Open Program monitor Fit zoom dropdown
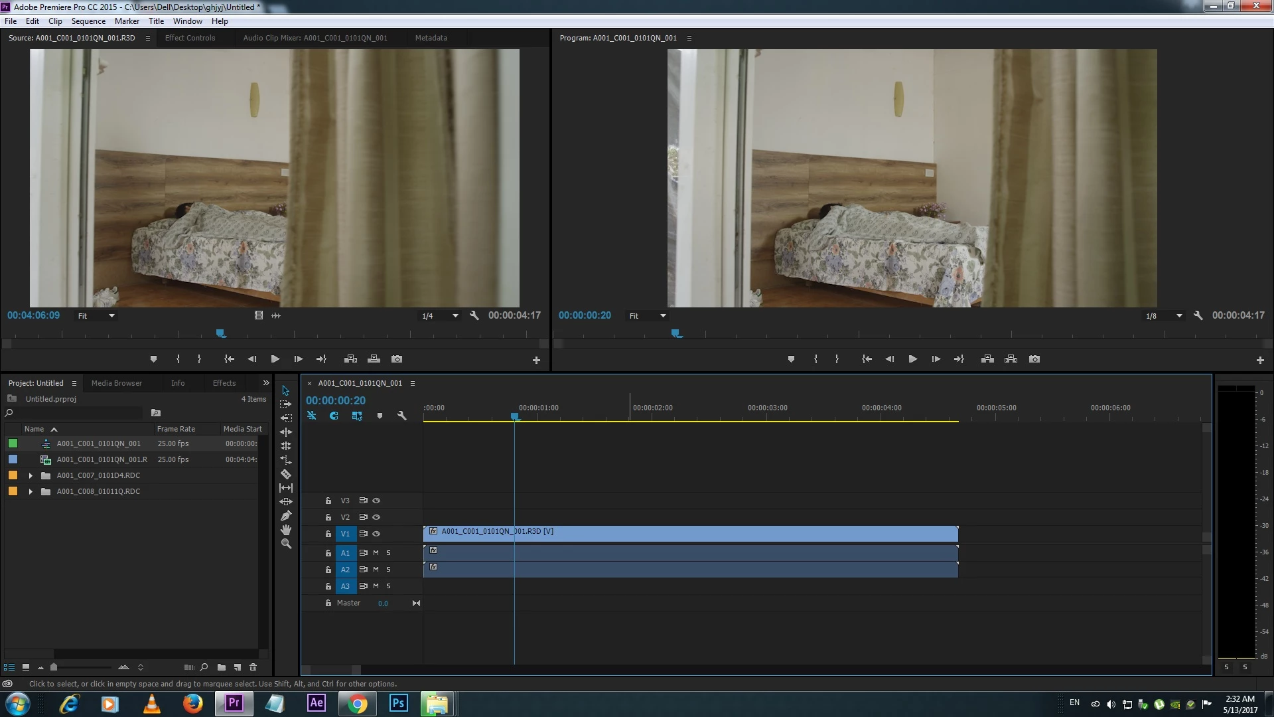 647,316
